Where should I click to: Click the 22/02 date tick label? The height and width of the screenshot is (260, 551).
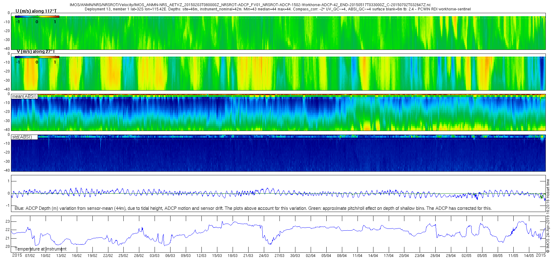click(x=108, y=256)
